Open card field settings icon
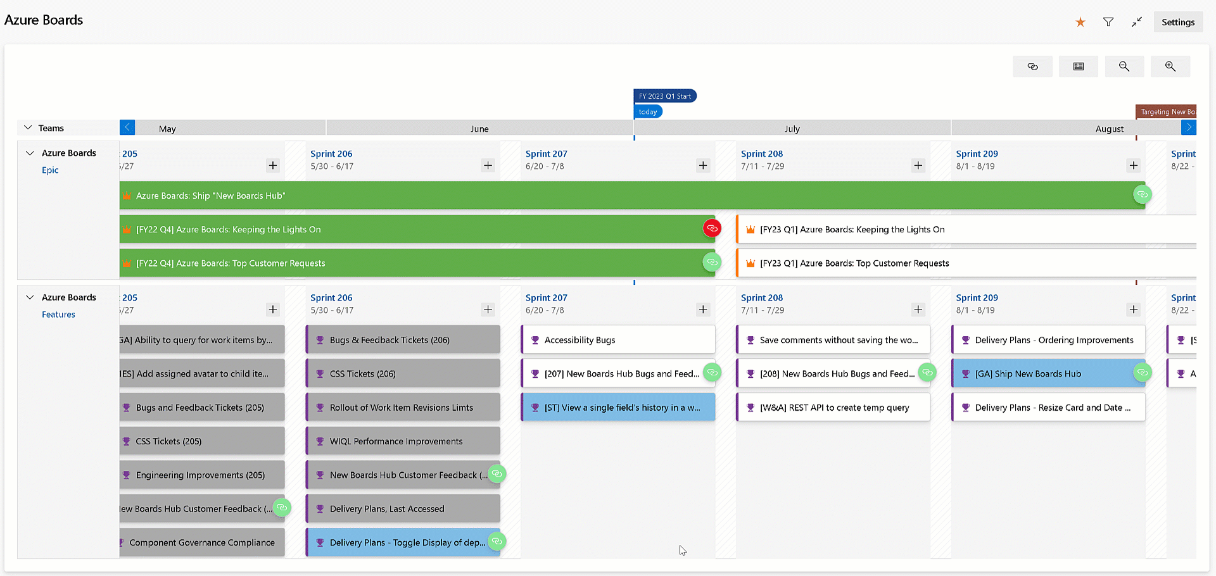This screenshot has width=1216, height=576. [1079, 66]
